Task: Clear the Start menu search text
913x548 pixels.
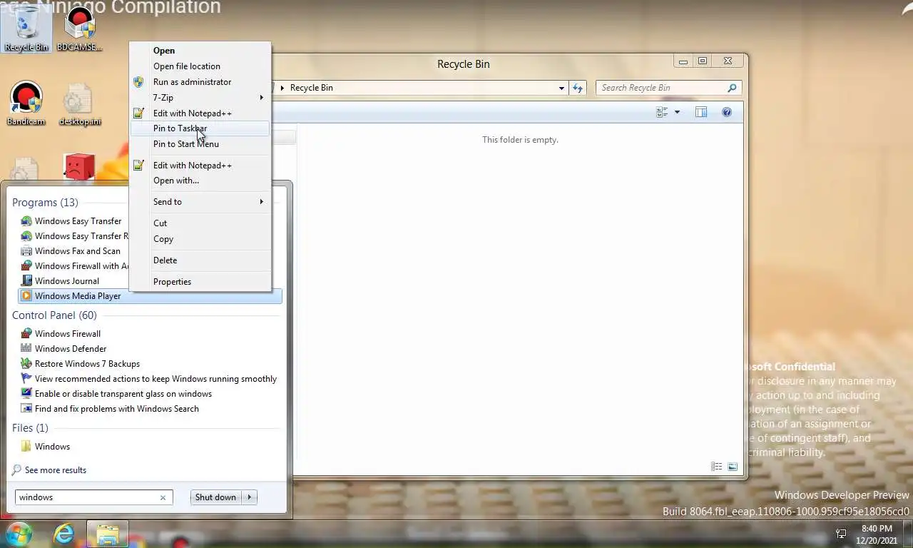Action: coord(163,497)
